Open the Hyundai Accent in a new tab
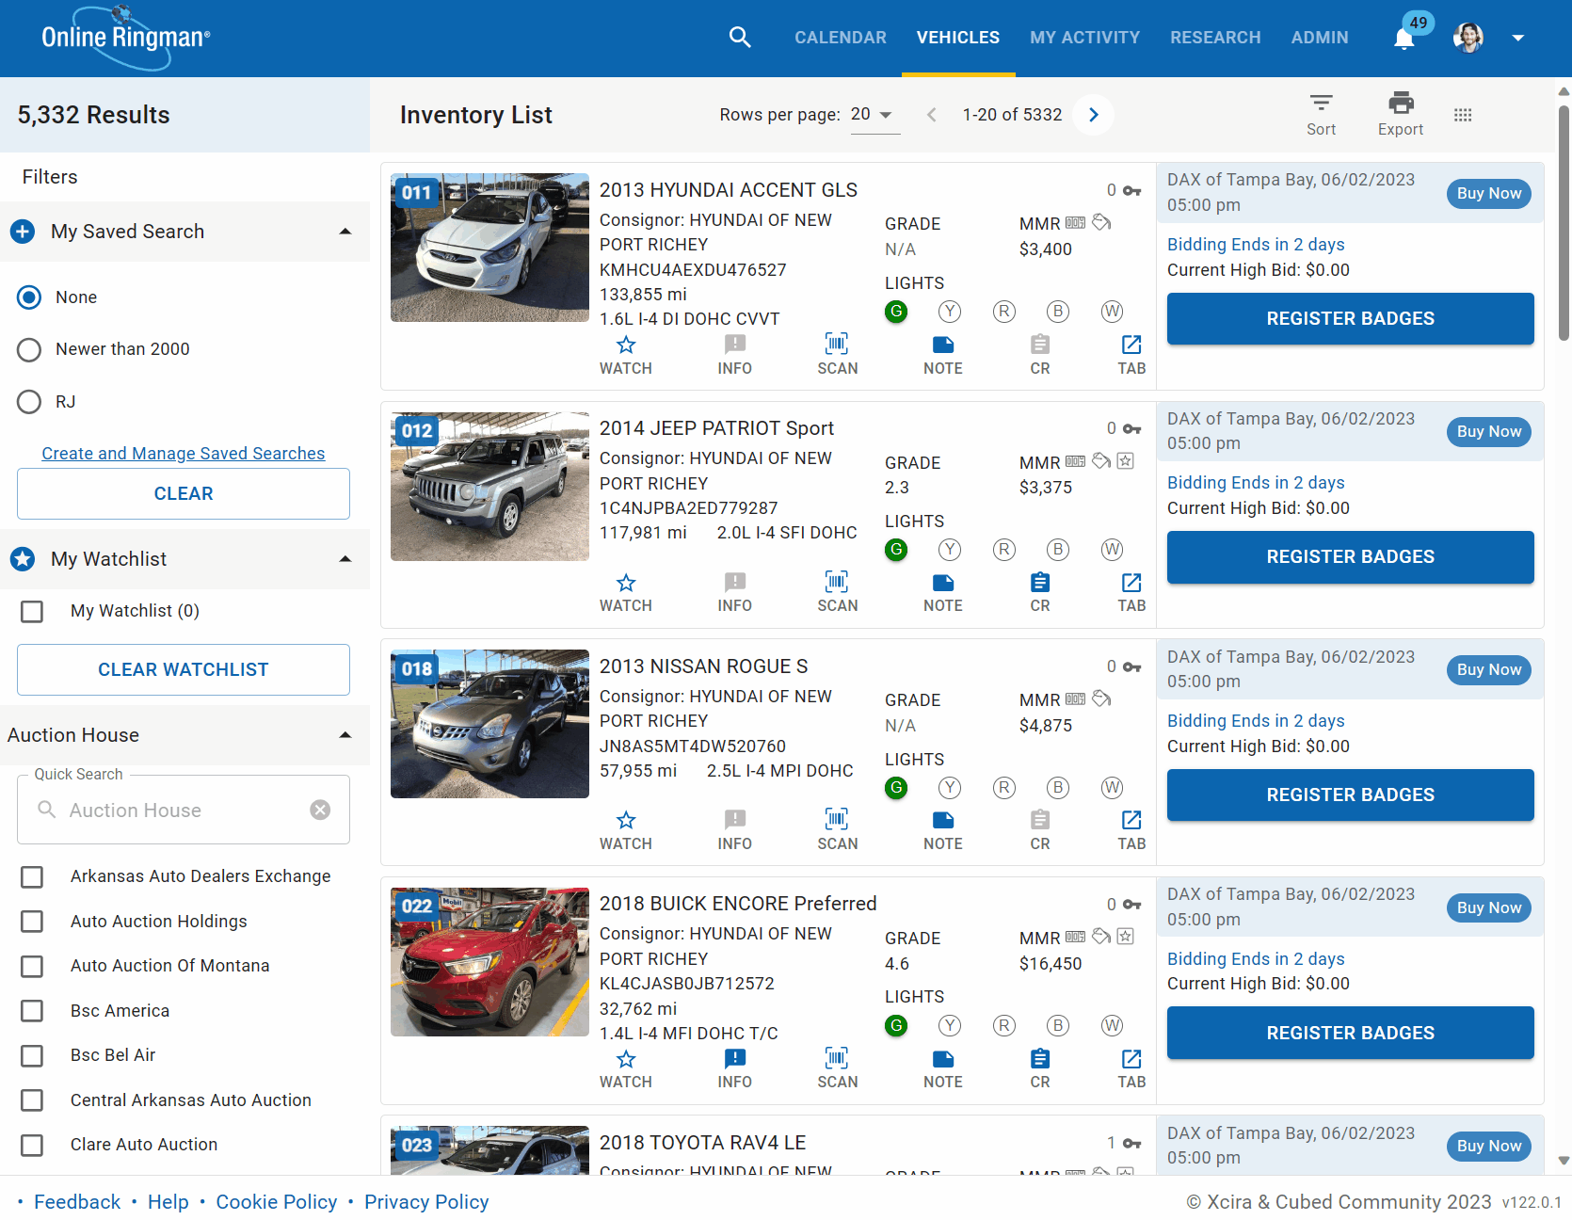The image size is (1572, 1220). tap(1131, 355)
